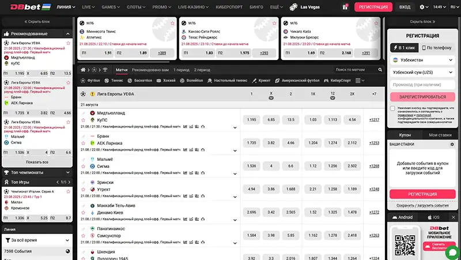Open +1217 more markets link

pos(374,120)
